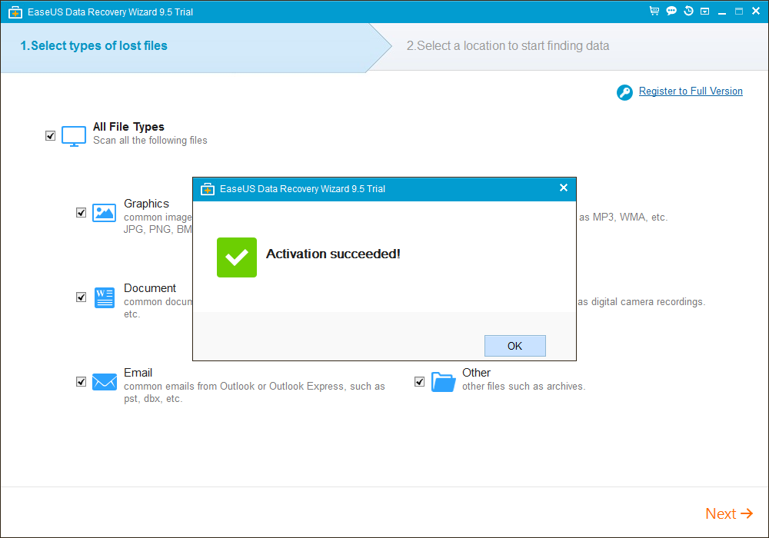Click the key icon beside Register link
The width and height of the screenshot is (769, 538).
click(x=624, y=92)
